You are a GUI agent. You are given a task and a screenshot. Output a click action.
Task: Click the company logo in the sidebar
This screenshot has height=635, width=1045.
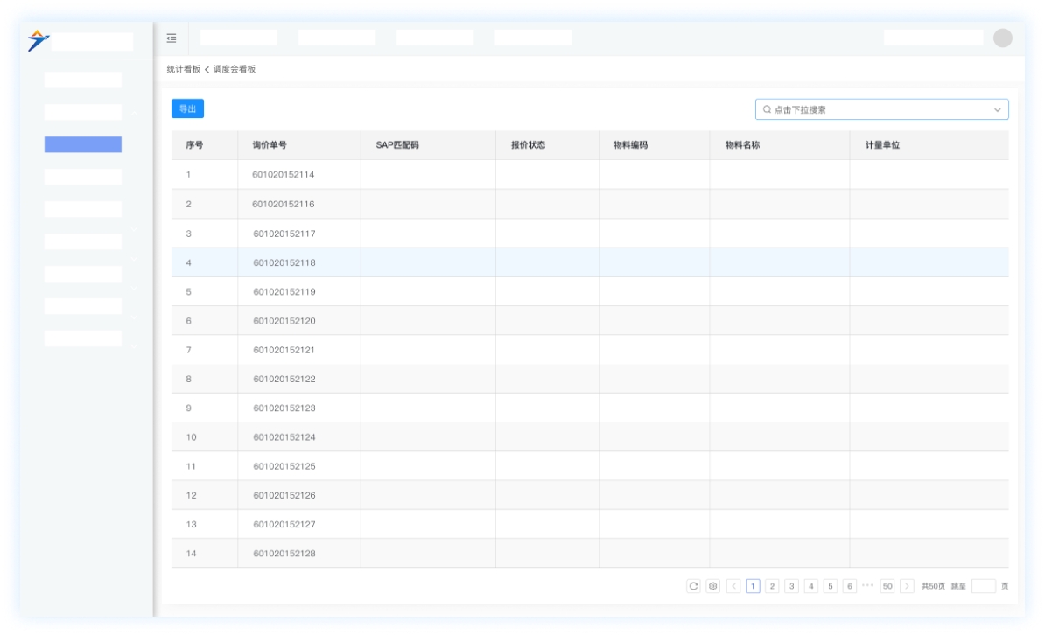tap(39, 40)
